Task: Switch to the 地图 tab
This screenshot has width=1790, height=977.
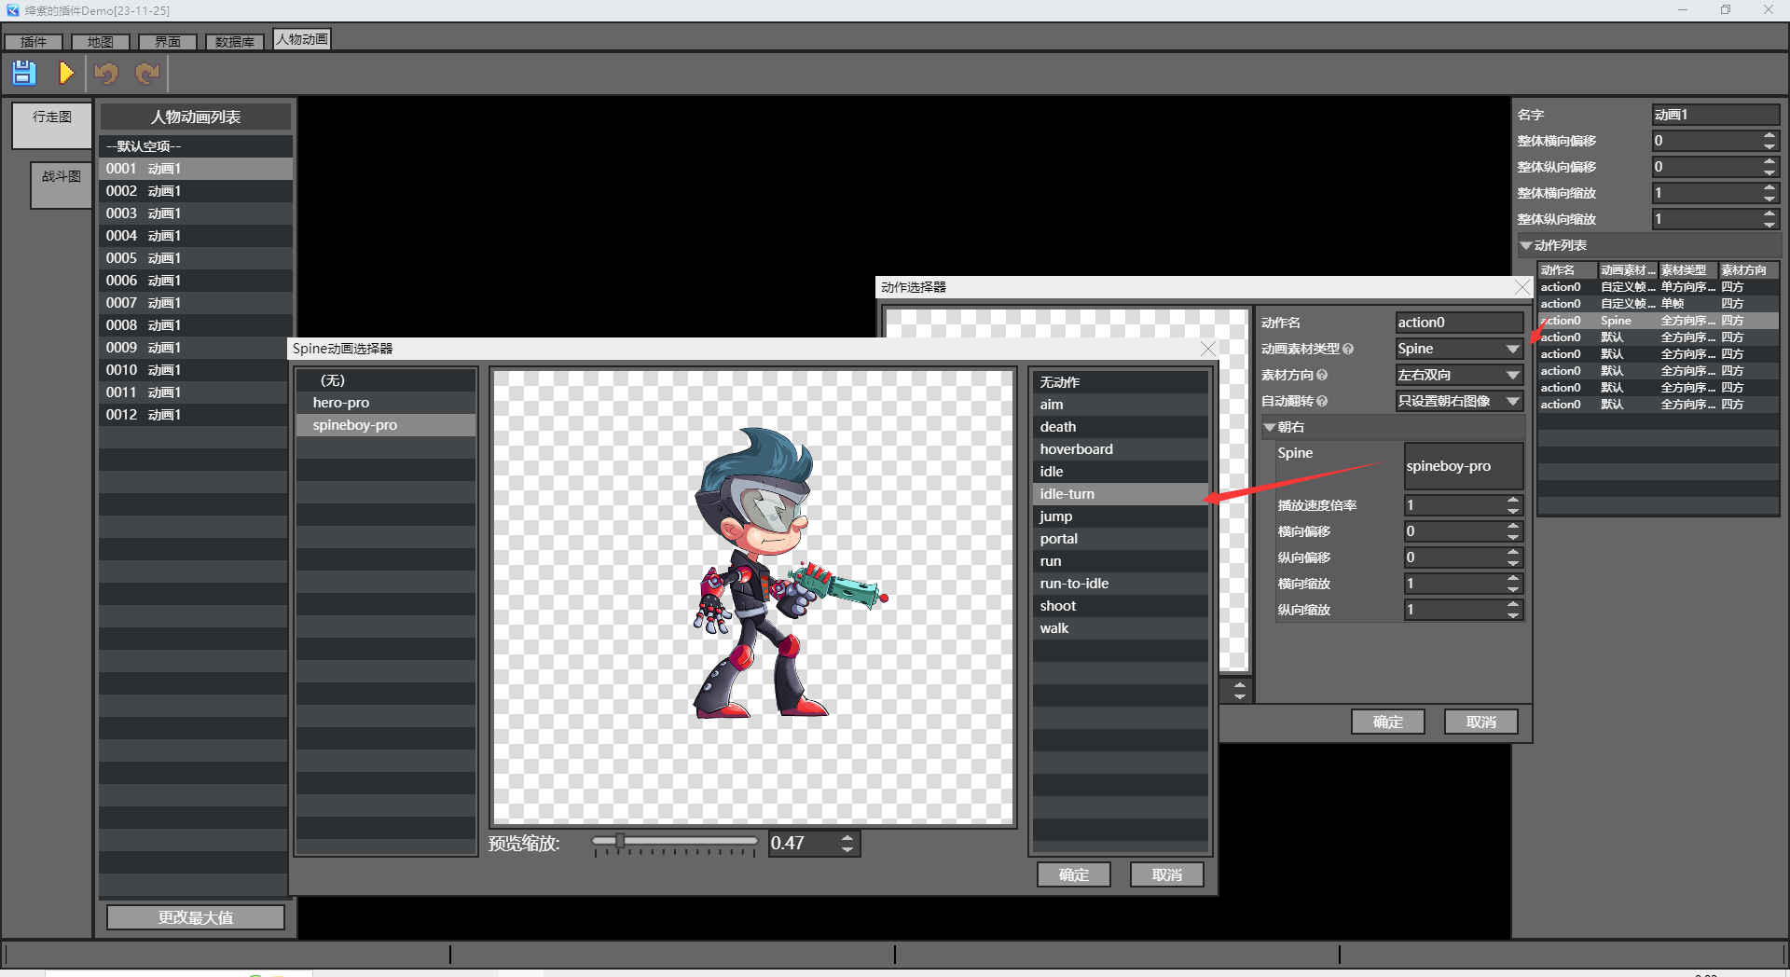Action: tap(101, 42)
